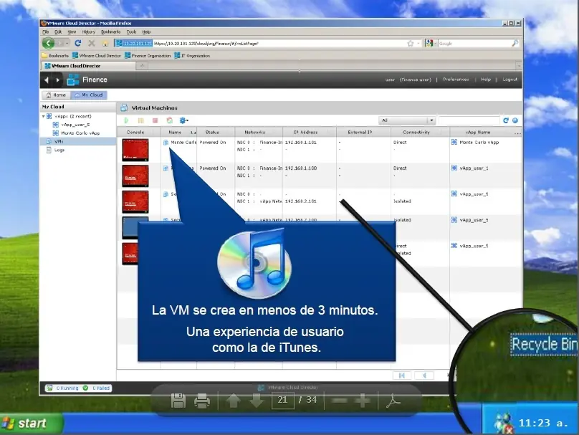The width and height of the screenshot is (579, 435).
Task: Click the Cloud Director back arrow next to Finance
Action: pyautogui.click(x=46, y=80)
